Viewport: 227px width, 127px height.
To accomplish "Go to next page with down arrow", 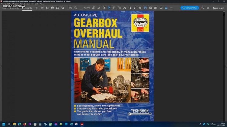I will tap(76, 8).
